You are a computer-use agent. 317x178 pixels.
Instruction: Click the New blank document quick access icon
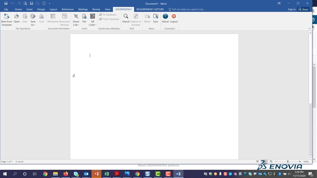point(44,3)
